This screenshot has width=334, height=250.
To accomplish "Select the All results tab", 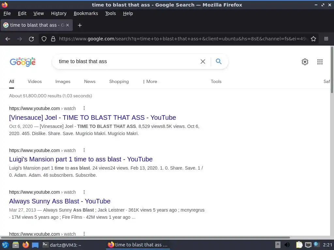I will (11, 82).
